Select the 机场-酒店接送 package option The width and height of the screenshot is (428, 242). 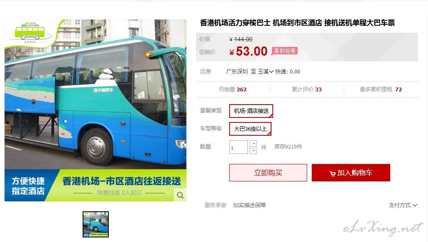(251, 111)
